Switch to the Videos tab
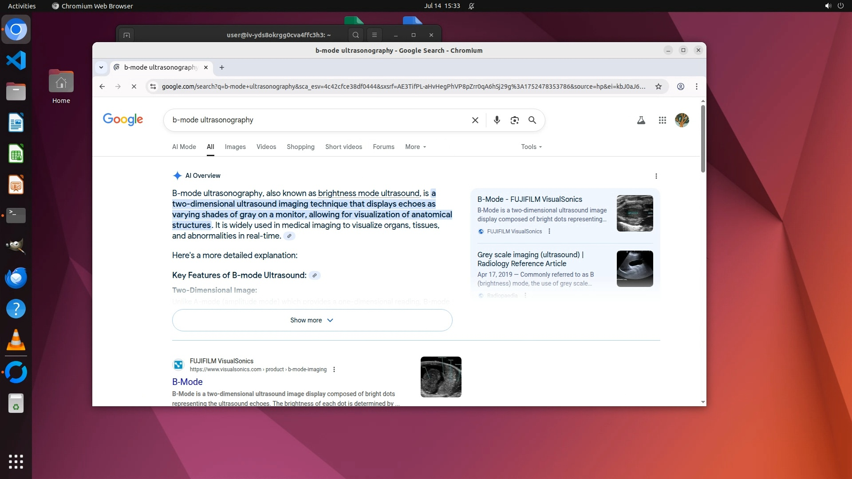The height and width of the screenshot is (479, 852). (266, 147)
